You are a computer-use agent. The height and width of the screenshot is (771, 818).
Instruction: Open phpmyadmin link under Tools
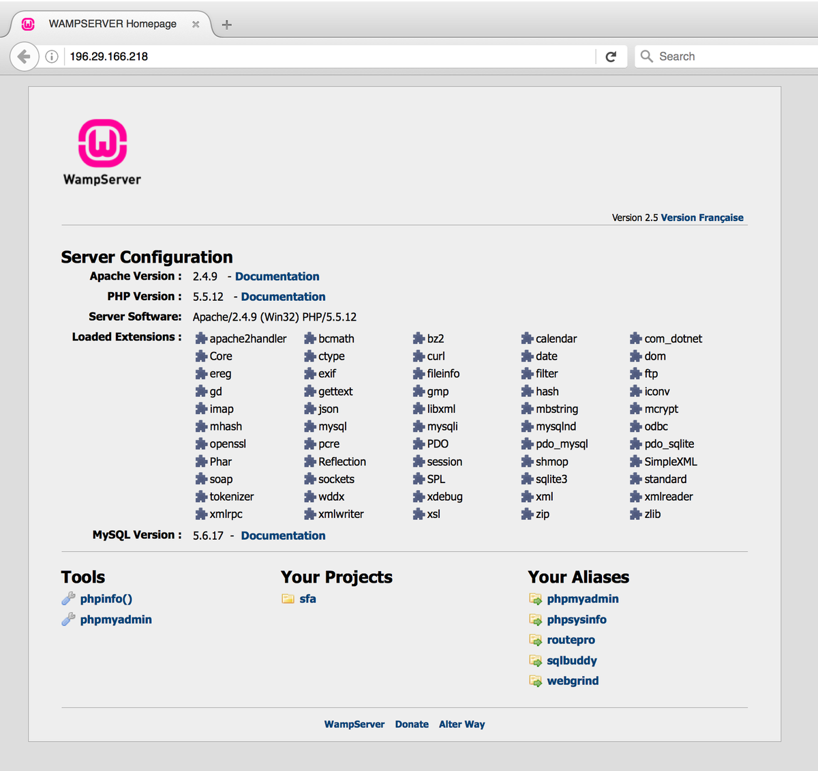(116, 620)
